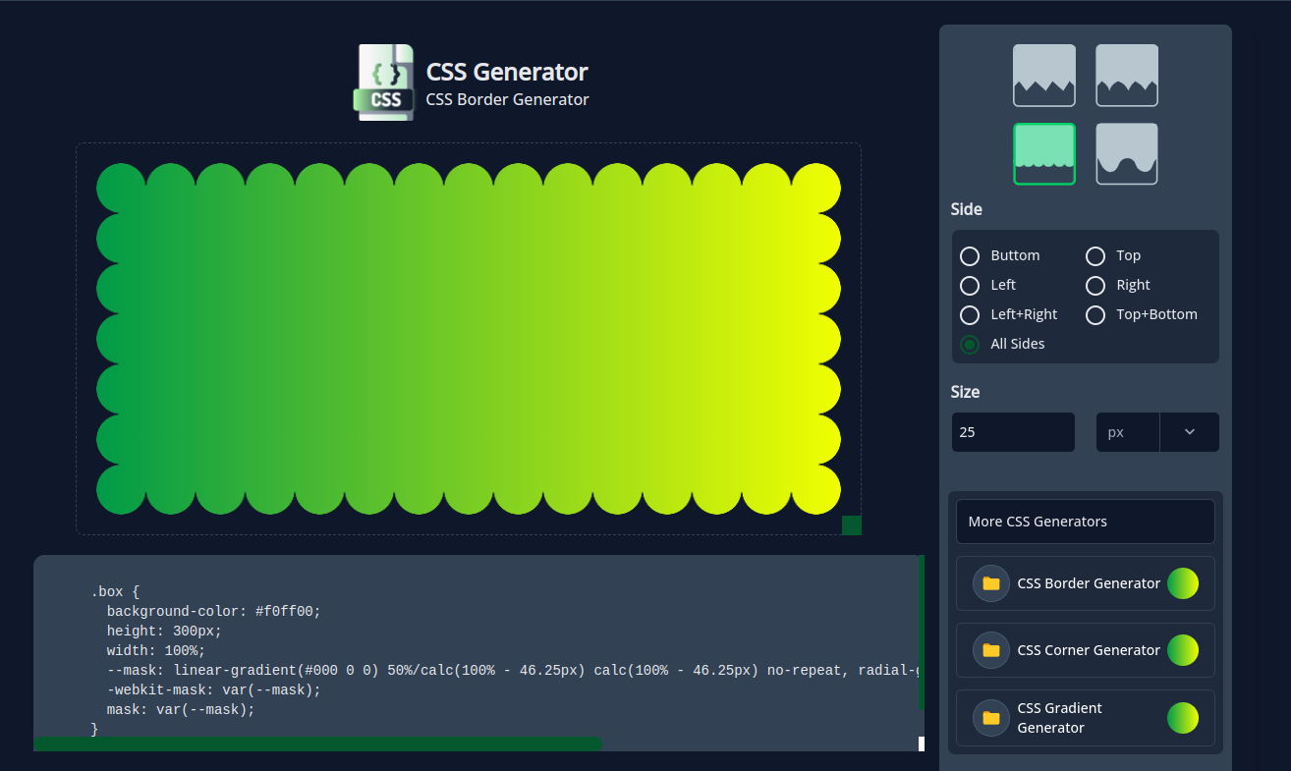Image resolution: width=1291 pixels, height=771 pixels.
Task: Click the CSS Generator logo icon
Action: tap(385, 83)
